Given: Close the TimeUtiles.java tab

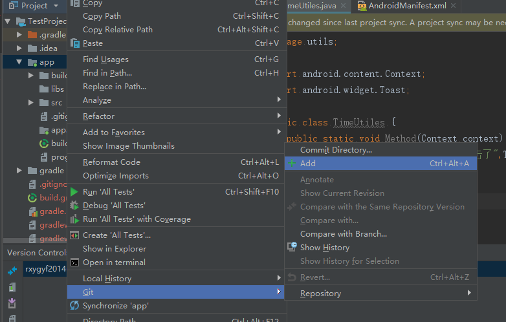Looking at the screenshot, I should tap(344, 5).
